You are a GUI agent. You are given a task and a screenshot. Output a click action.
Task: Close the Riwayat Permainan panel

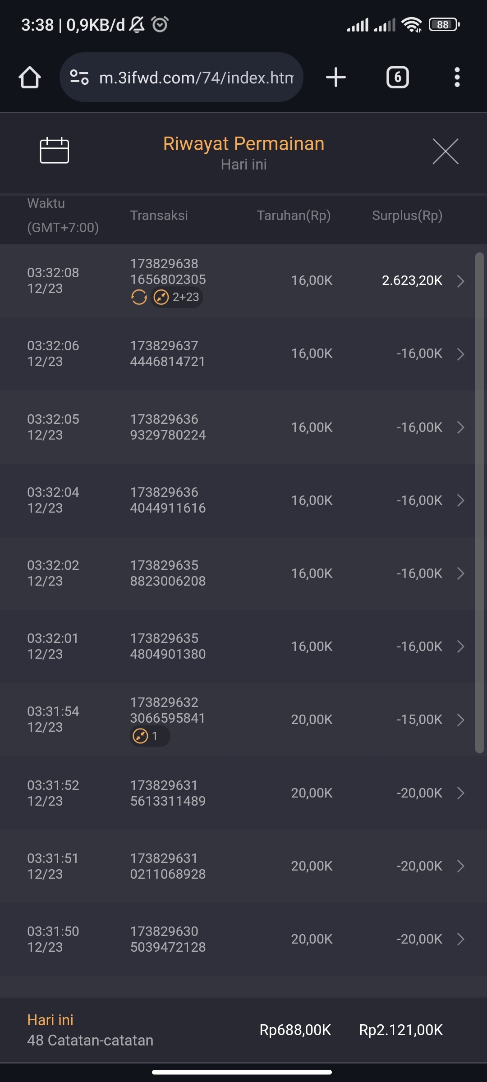click(445, 151)
